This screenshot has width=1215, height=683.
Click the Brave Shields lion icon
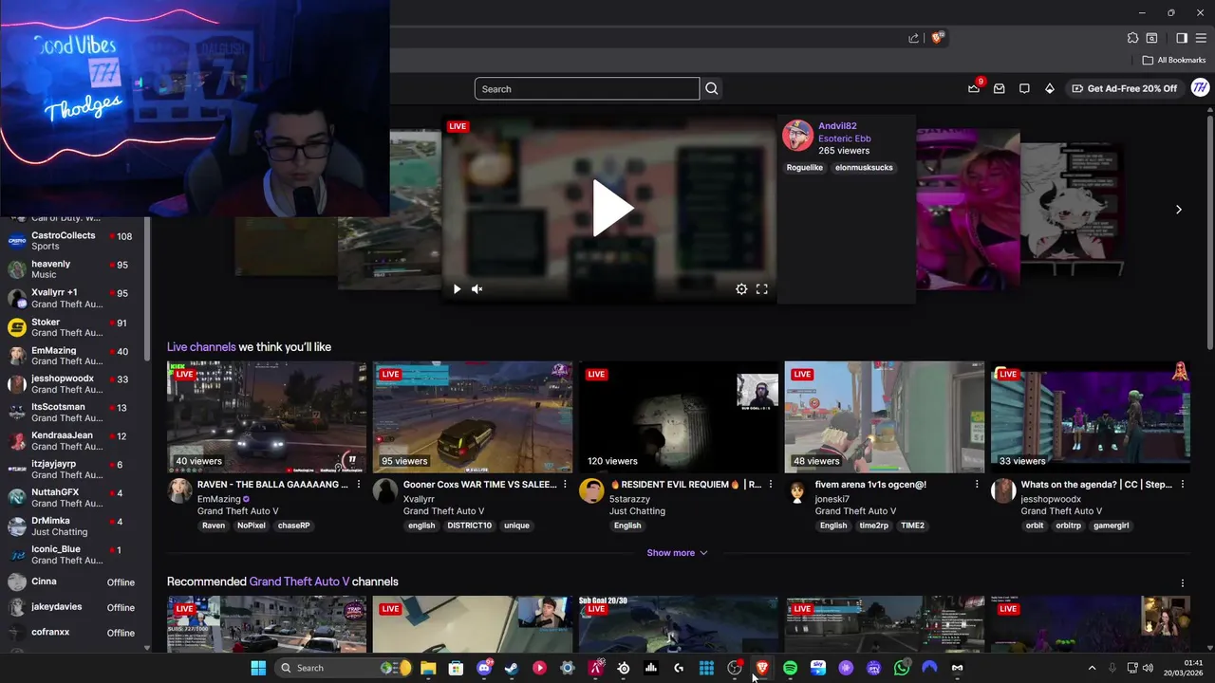(938, 38)
